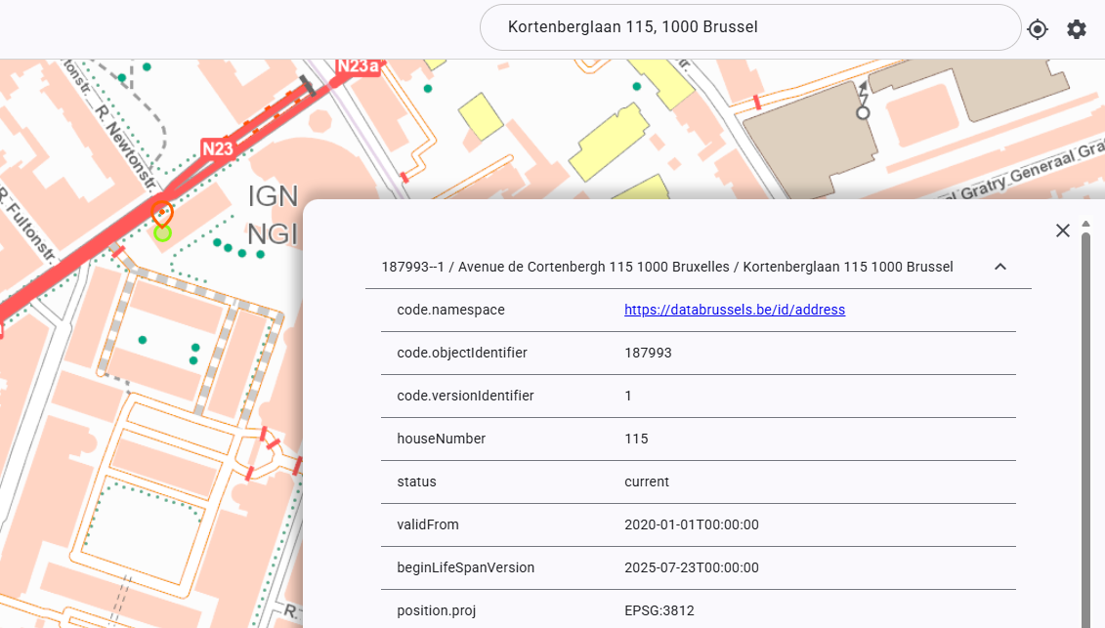Click the address result title text
Screen dimensions: 1105x628
click(x=666, y=267)
